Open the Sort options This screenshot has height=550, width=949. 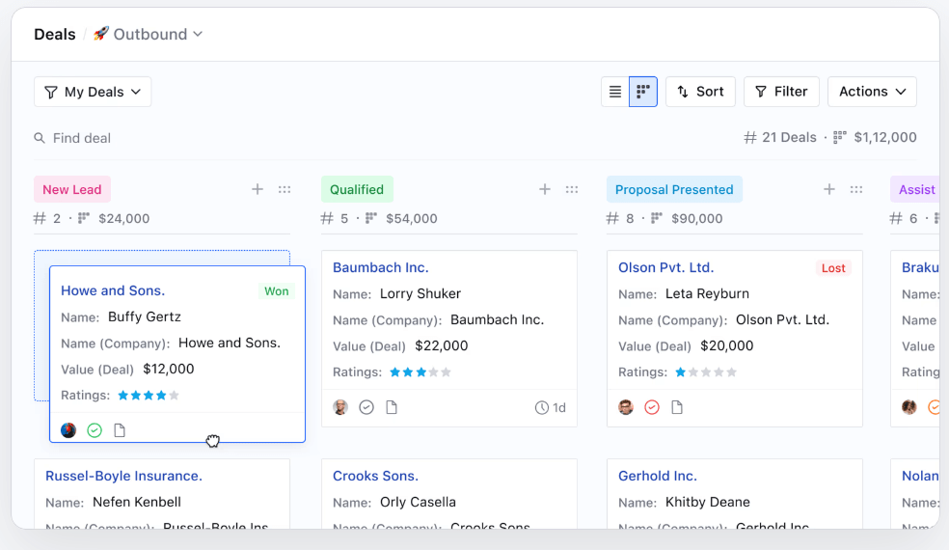pyautogui.click(x=700, y=92)
